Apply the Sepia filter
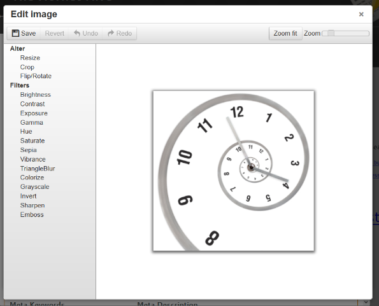Image resolution: width=379 pixels, height=306 pixels. coord(28,150)
